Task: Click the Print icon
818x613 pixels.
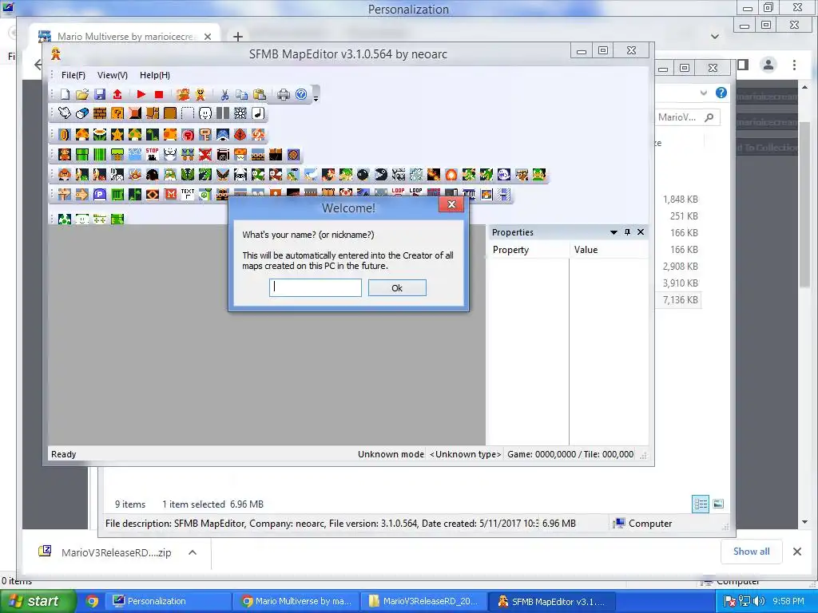Action: pos(284,94)
